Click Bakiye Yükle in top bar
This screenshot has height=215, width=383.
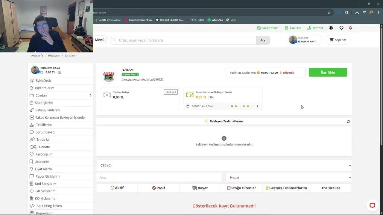(x=268, y=28)
